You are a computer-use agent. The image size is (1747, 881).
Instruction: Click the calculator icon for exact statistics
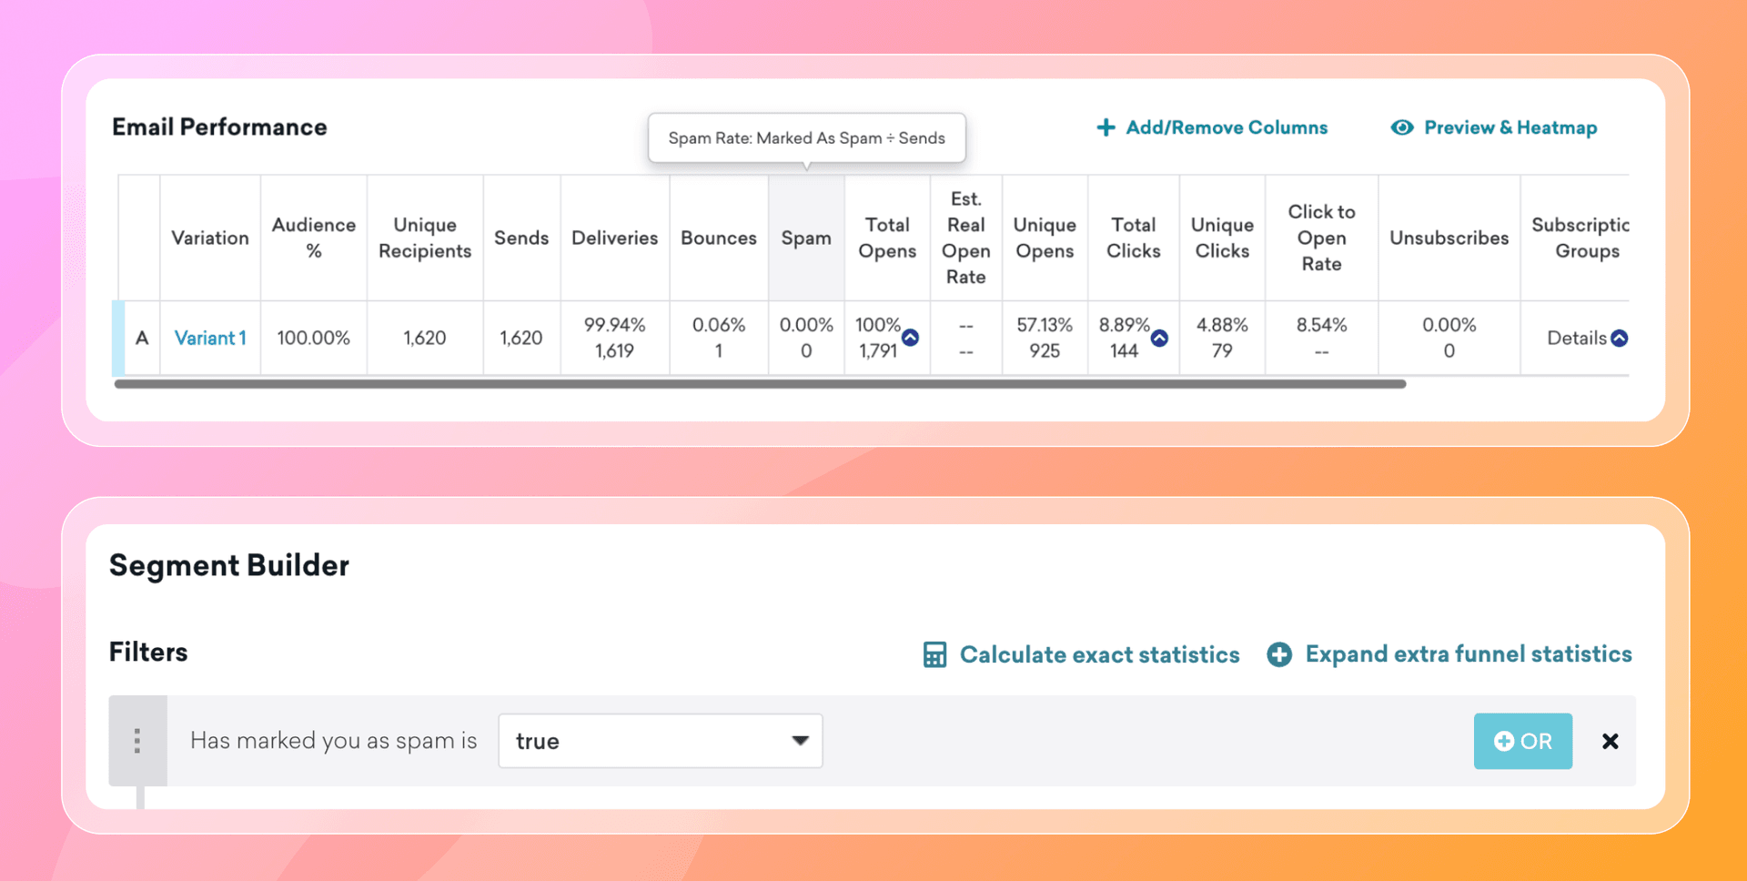(x=934, y=654)
